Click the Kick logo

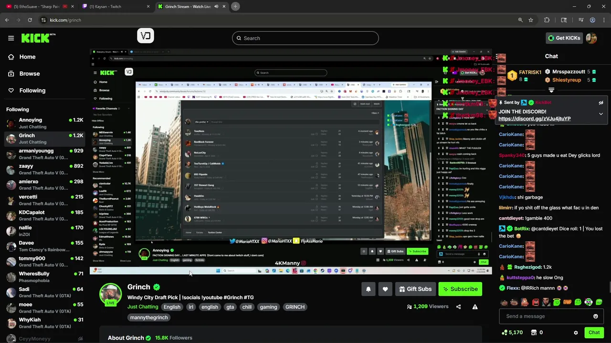tap(38, 38)
